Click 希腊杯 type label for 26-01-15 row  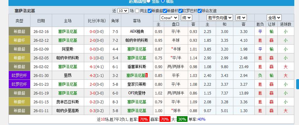point(19,102)
